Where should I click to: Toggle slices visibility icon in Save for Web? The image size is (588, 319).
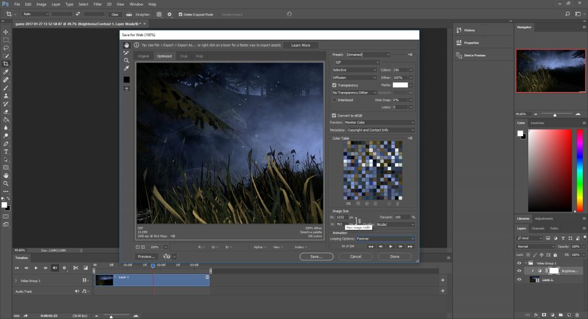click(127, 89)
